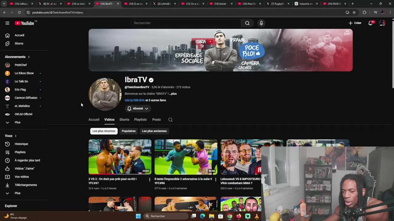Search within the channel using magnifier

[x=171, y=120]
